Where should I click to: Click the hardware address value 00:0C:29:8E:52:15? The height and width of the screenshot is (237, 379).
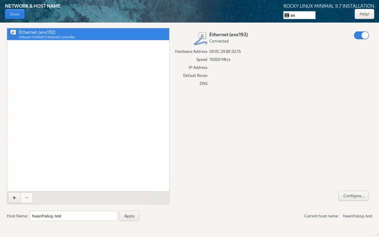pyautogui.click(x=228, y=51)
